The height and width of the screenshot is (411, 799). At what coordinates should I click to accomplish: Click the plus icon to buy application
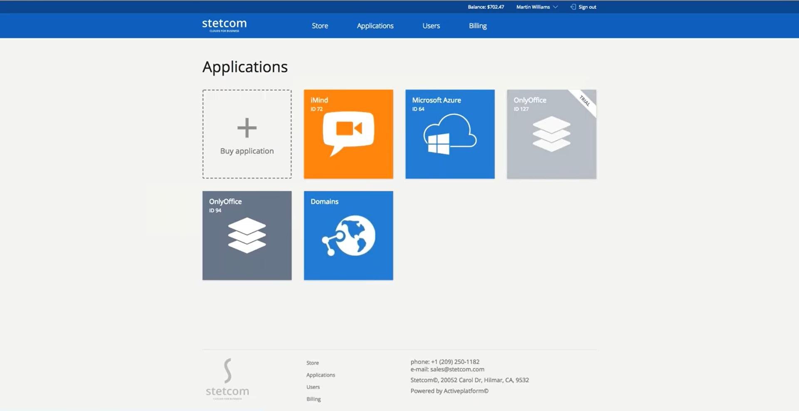coord(247,128)
